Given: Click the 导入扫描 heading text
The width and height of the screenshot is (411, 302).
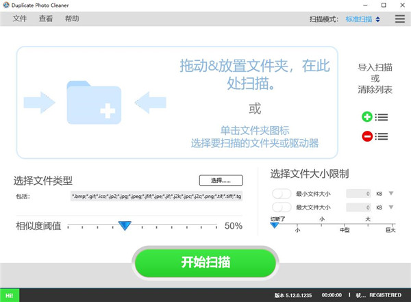Looking at the screenshot, I should [x=375, y=67].
